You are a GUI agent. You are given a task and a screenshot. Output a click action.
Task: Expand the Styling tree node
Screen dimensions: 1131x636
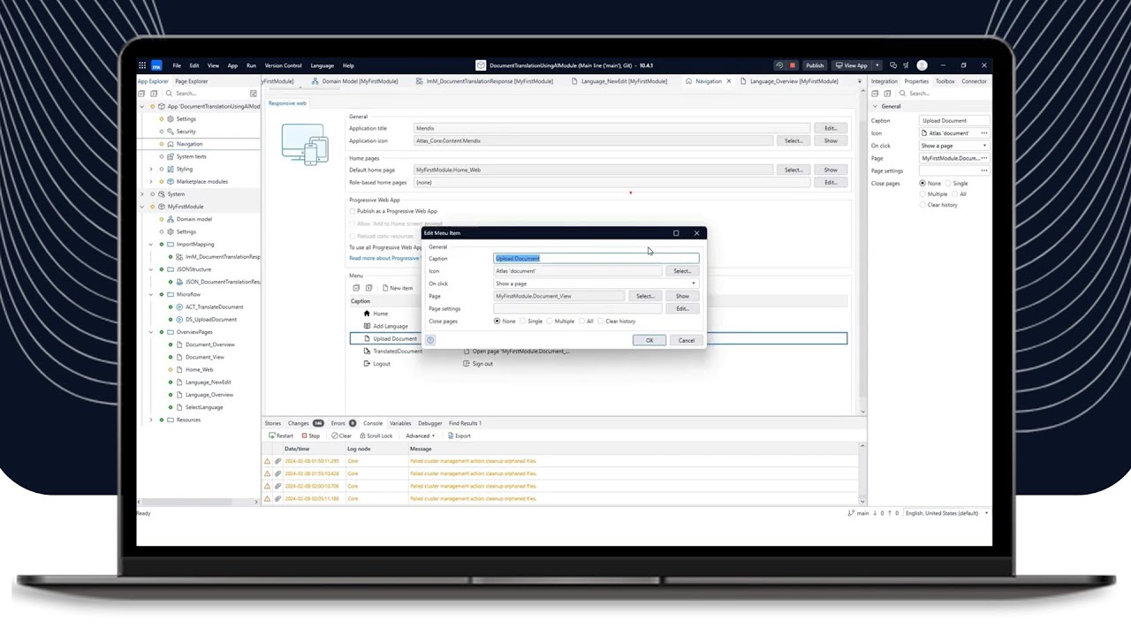pos(151,169)
